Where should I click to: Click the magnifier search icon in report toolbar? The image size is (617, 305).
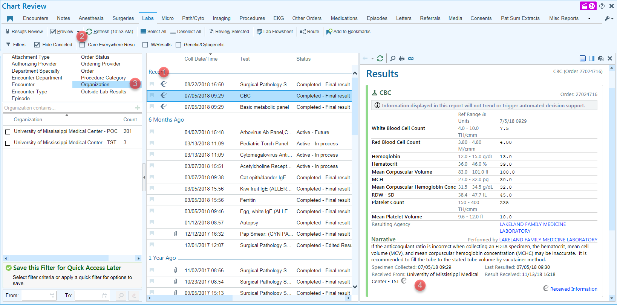pos(393,58)
